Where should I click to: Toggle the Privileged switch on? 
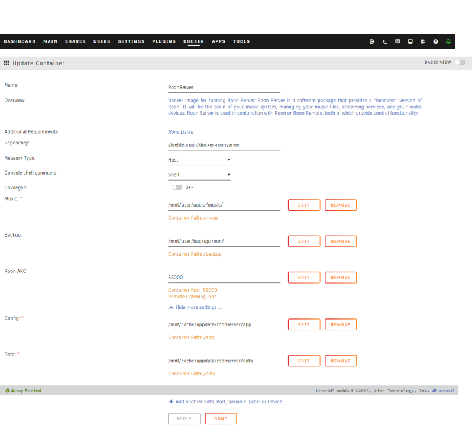(177, 187)
